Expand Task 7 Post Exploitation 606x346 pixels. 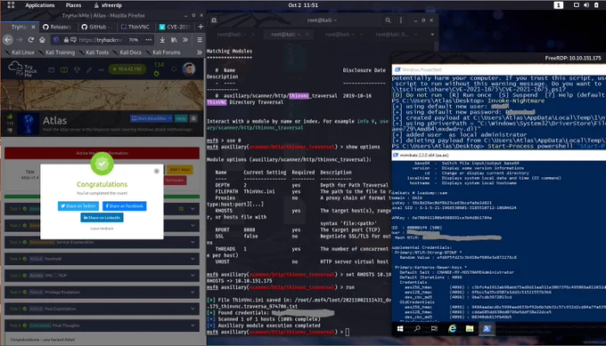(102, 309)
